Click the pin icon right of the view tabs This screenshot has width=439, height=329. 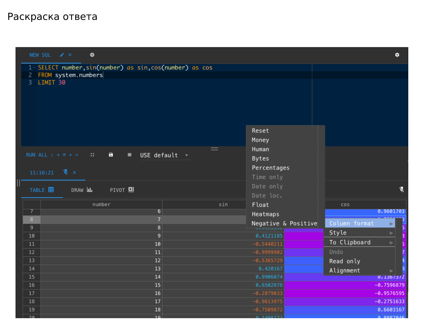[402, 190]
